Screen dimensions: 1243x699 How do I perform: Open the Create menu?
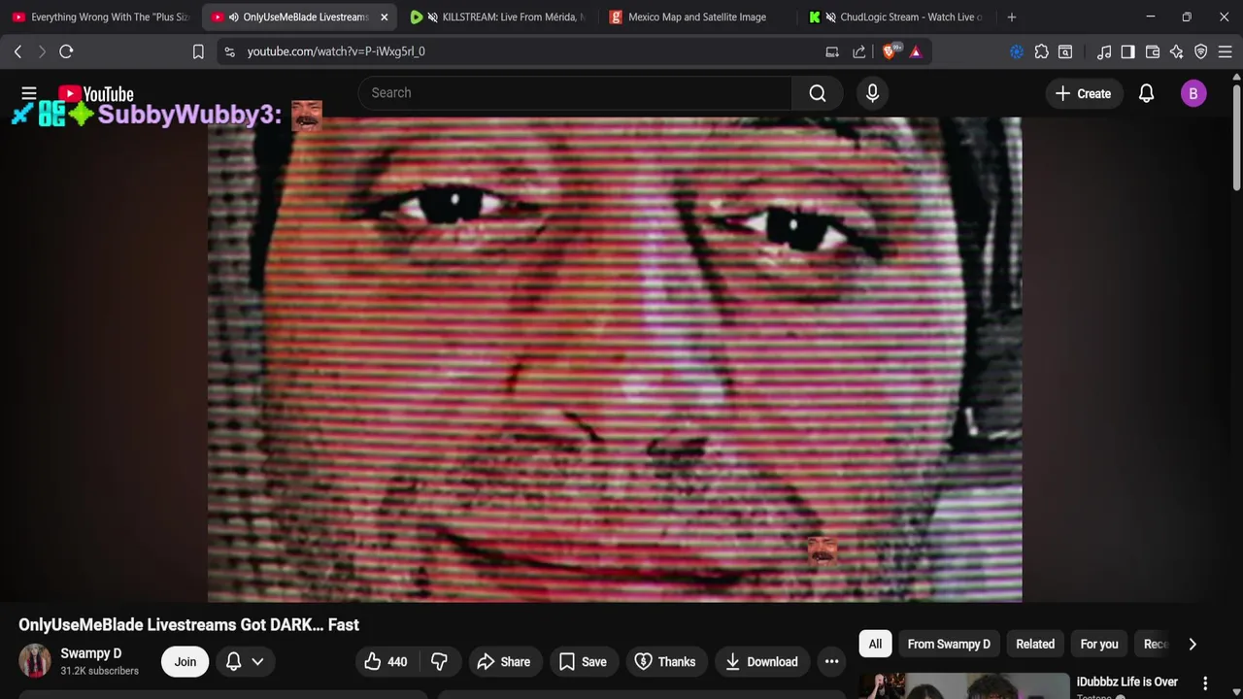point(1083,93)
